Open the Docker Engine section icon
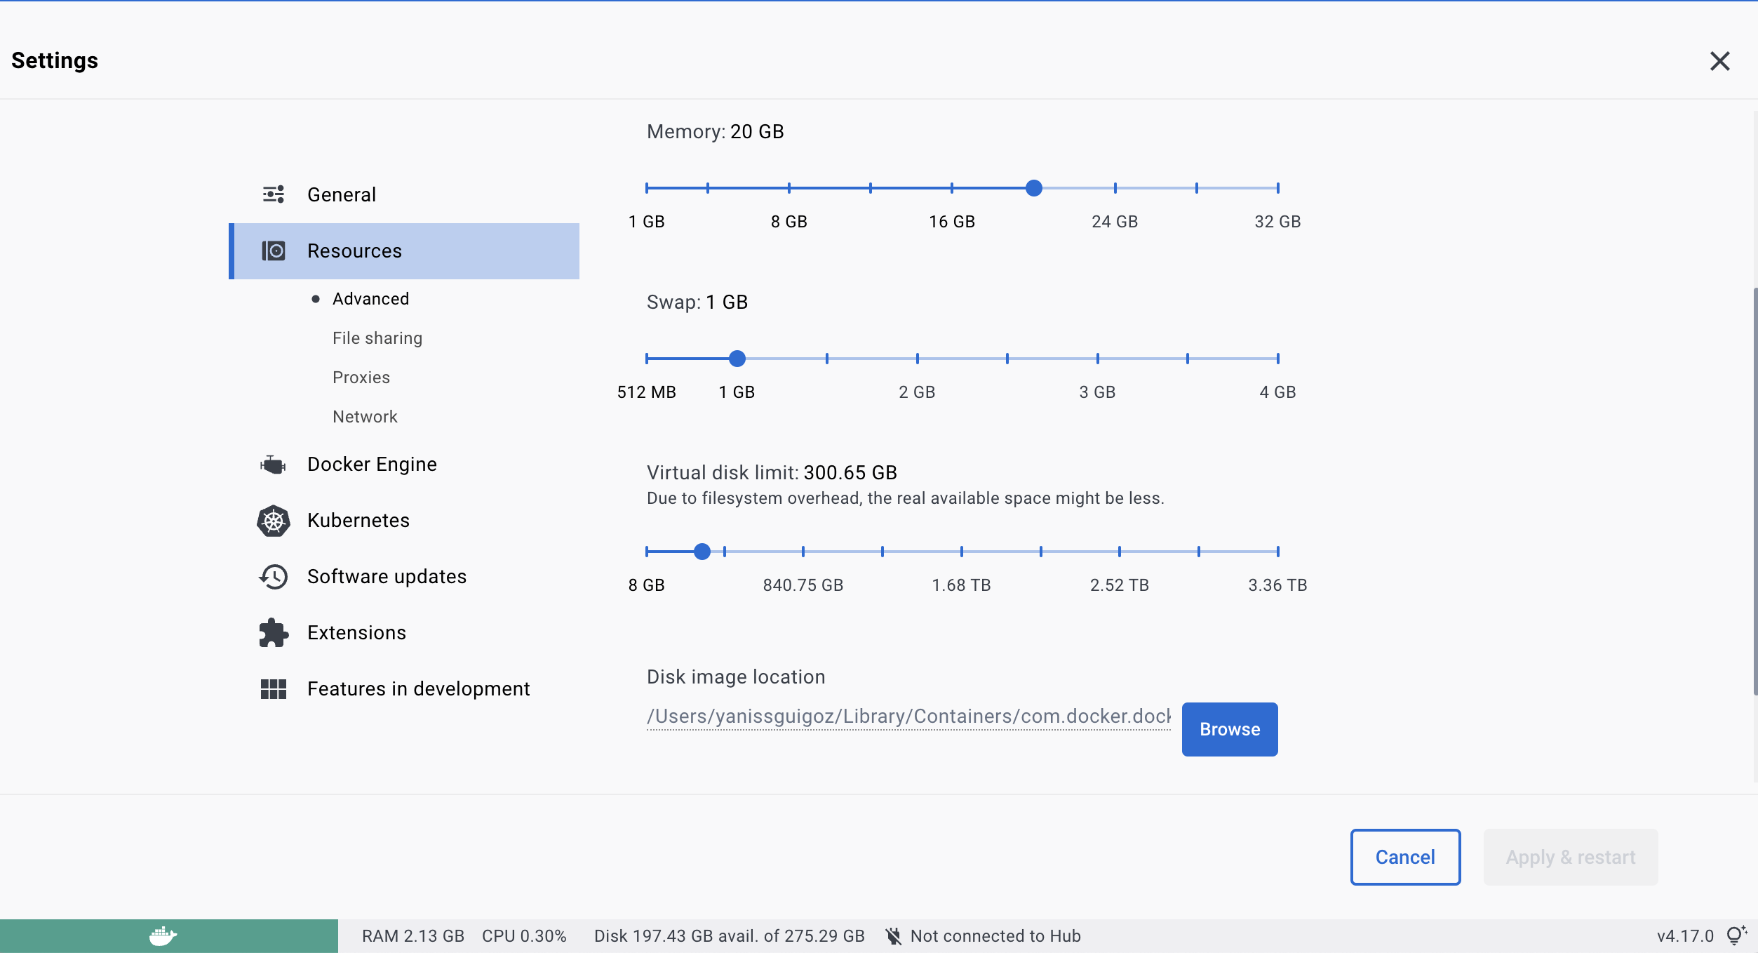Viewport: 1758px width, 953px height. [273, 463]
